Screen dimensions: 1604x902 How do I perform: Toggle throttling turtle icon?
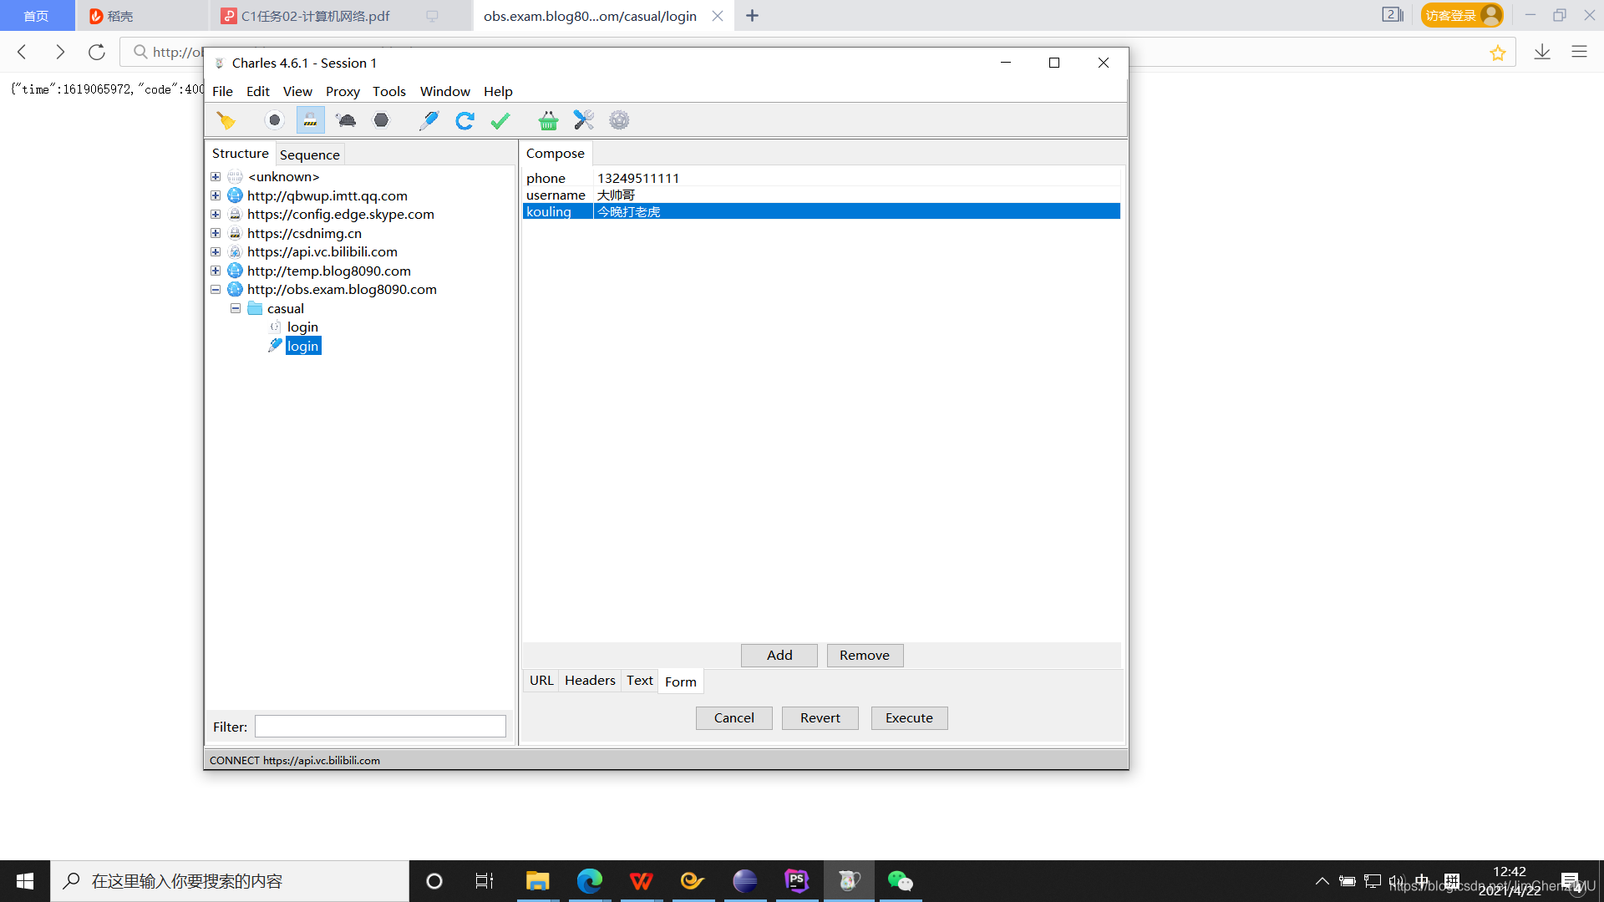click(x=346, y=120)
